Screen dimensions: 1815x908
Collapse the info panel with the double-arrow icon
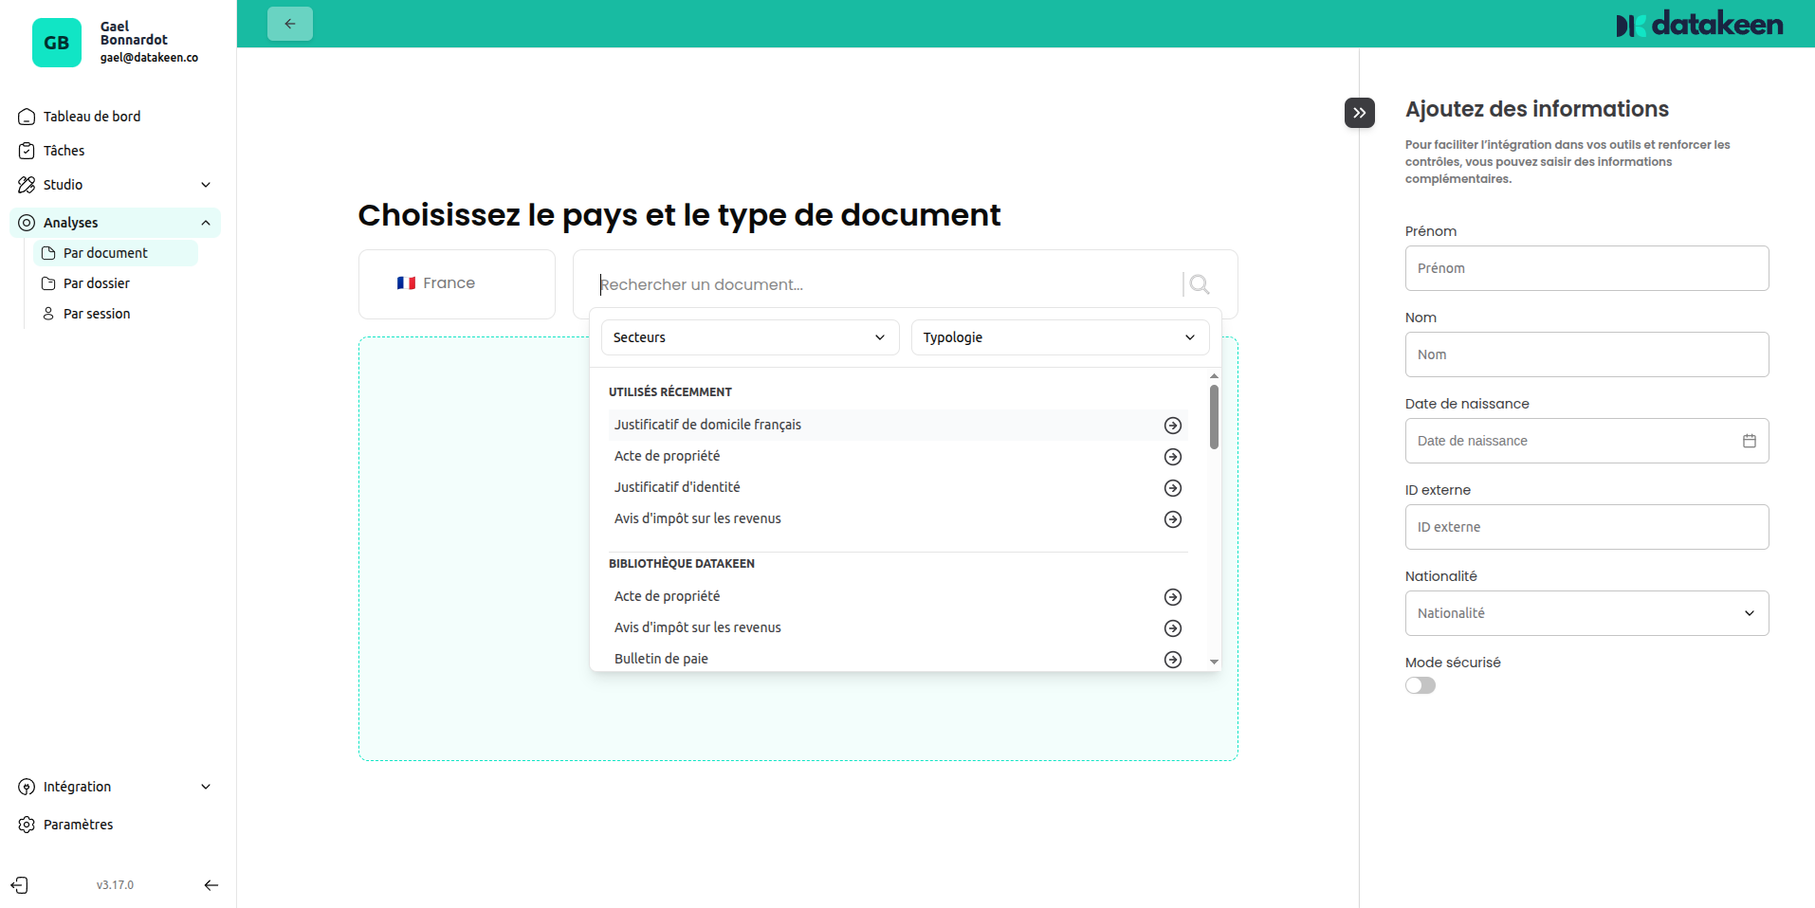1359,112
